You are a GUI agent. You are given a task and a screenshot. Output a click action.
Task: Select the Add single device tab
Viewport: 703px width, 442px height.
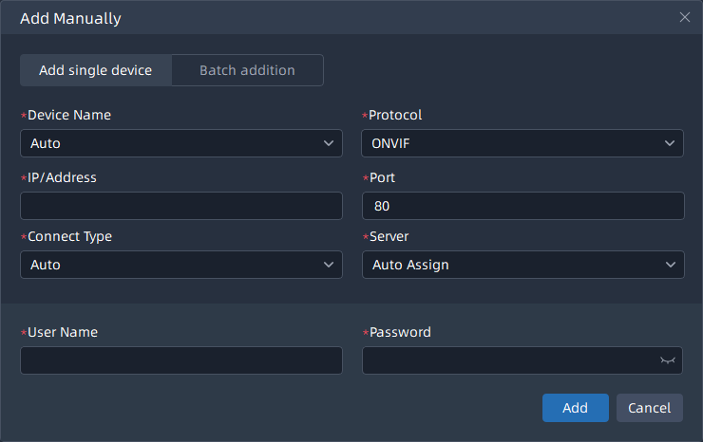pyautogui.click(x=95, y=70)
